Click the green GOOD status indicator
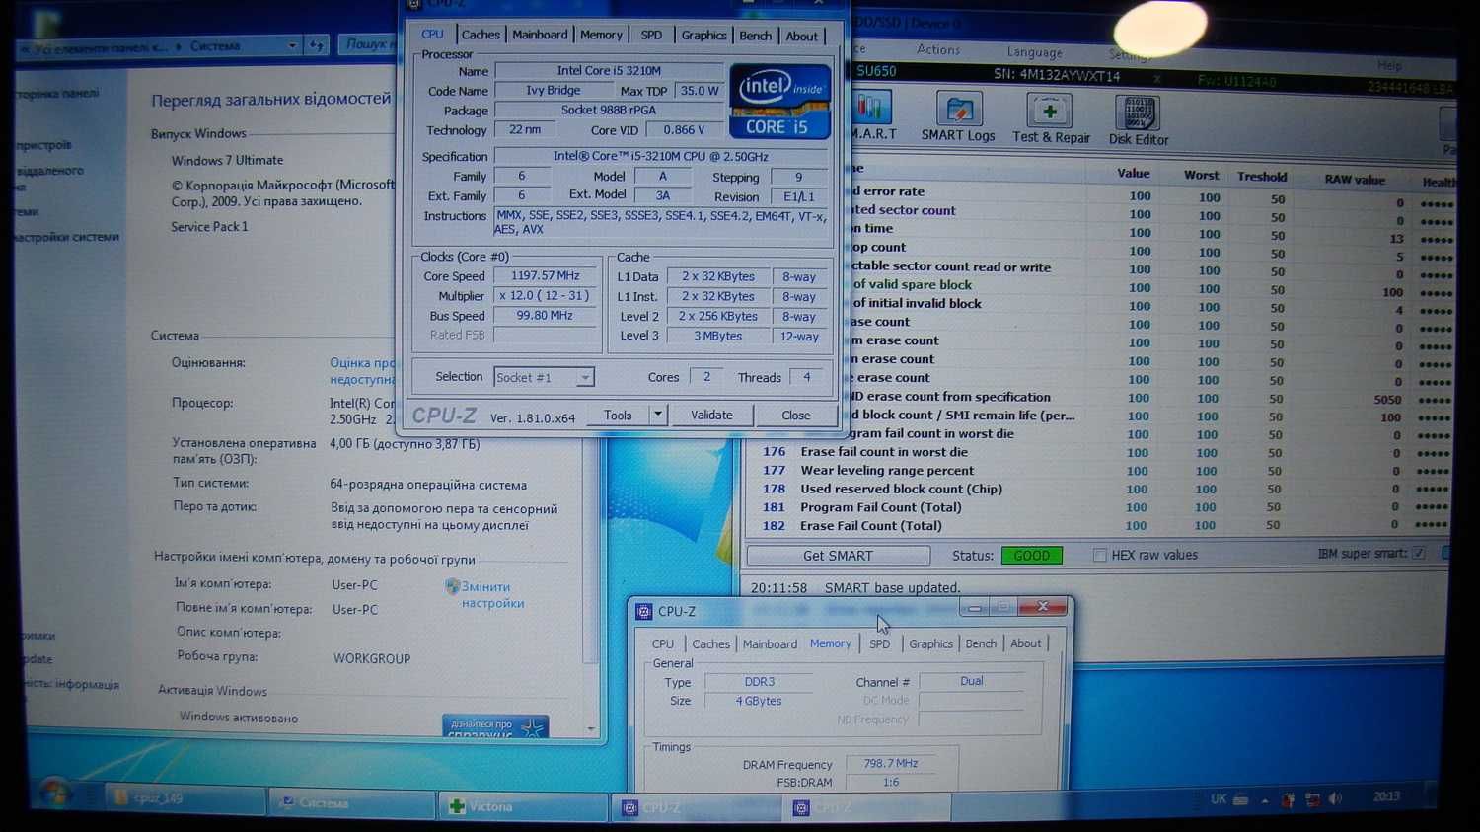Screen dimensions: 1480x832 pyautogui.click(x=1032, y=556)
